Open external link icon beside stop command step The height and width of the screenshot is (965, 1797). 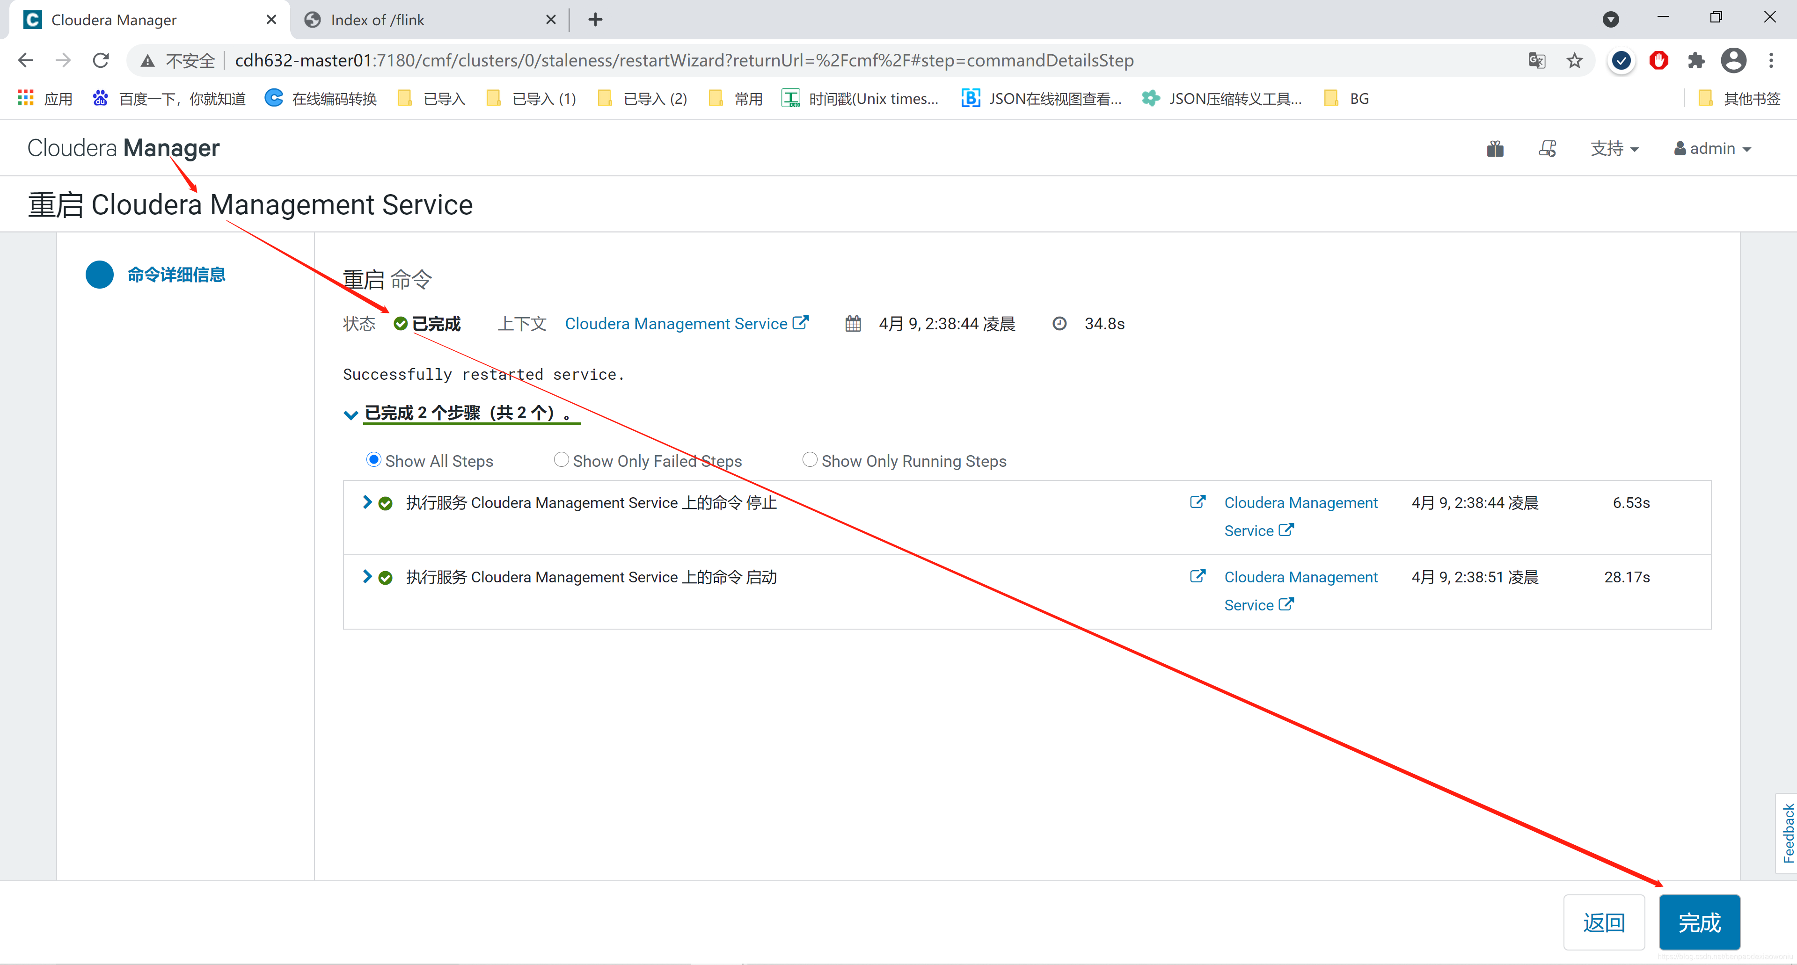pos(1197,502)
